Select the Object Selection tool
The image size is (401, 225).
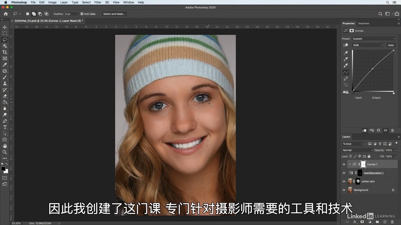click(x=5, y=46)
